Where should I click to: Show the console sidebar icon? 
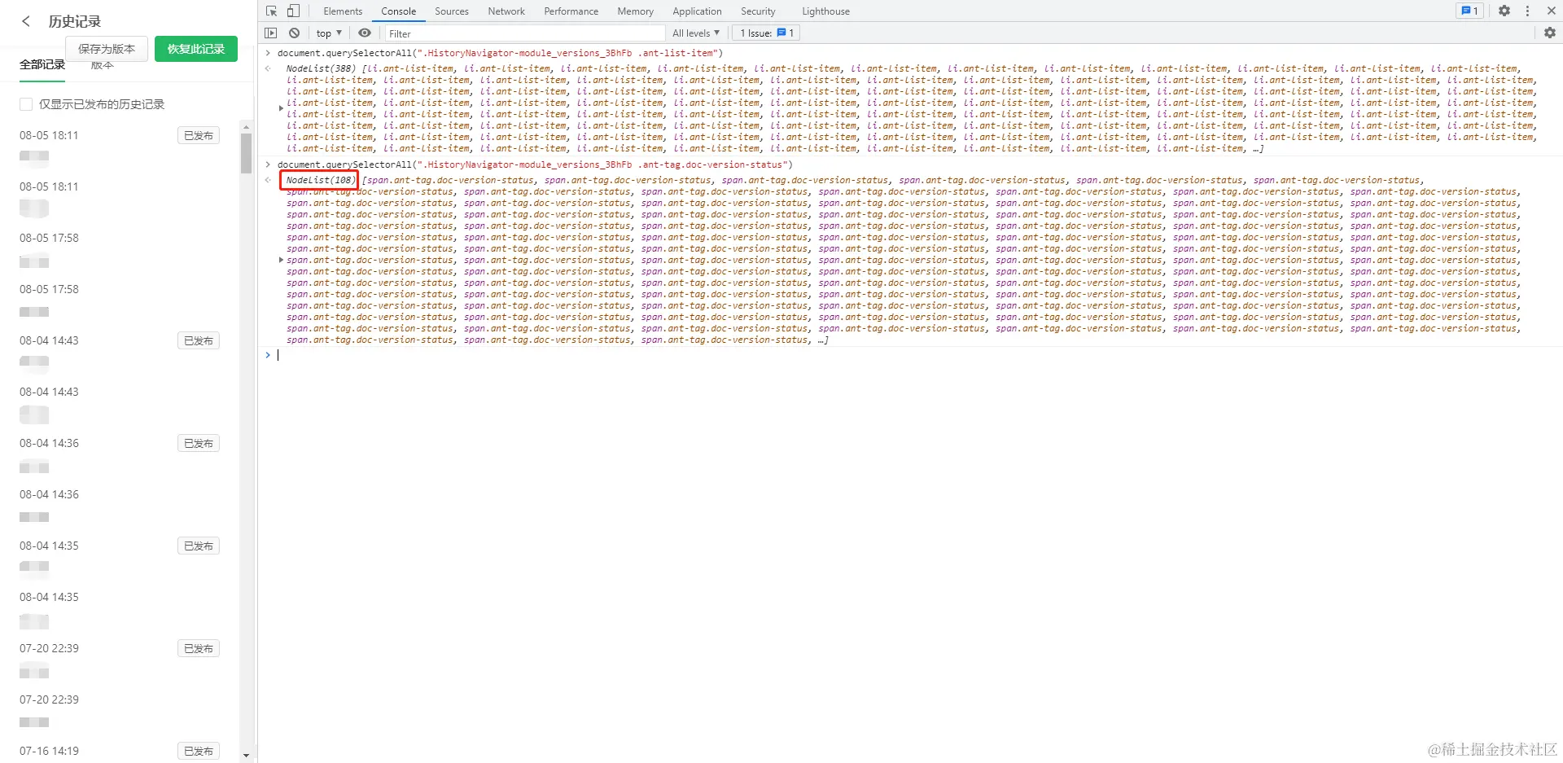[x=271, y=33]
